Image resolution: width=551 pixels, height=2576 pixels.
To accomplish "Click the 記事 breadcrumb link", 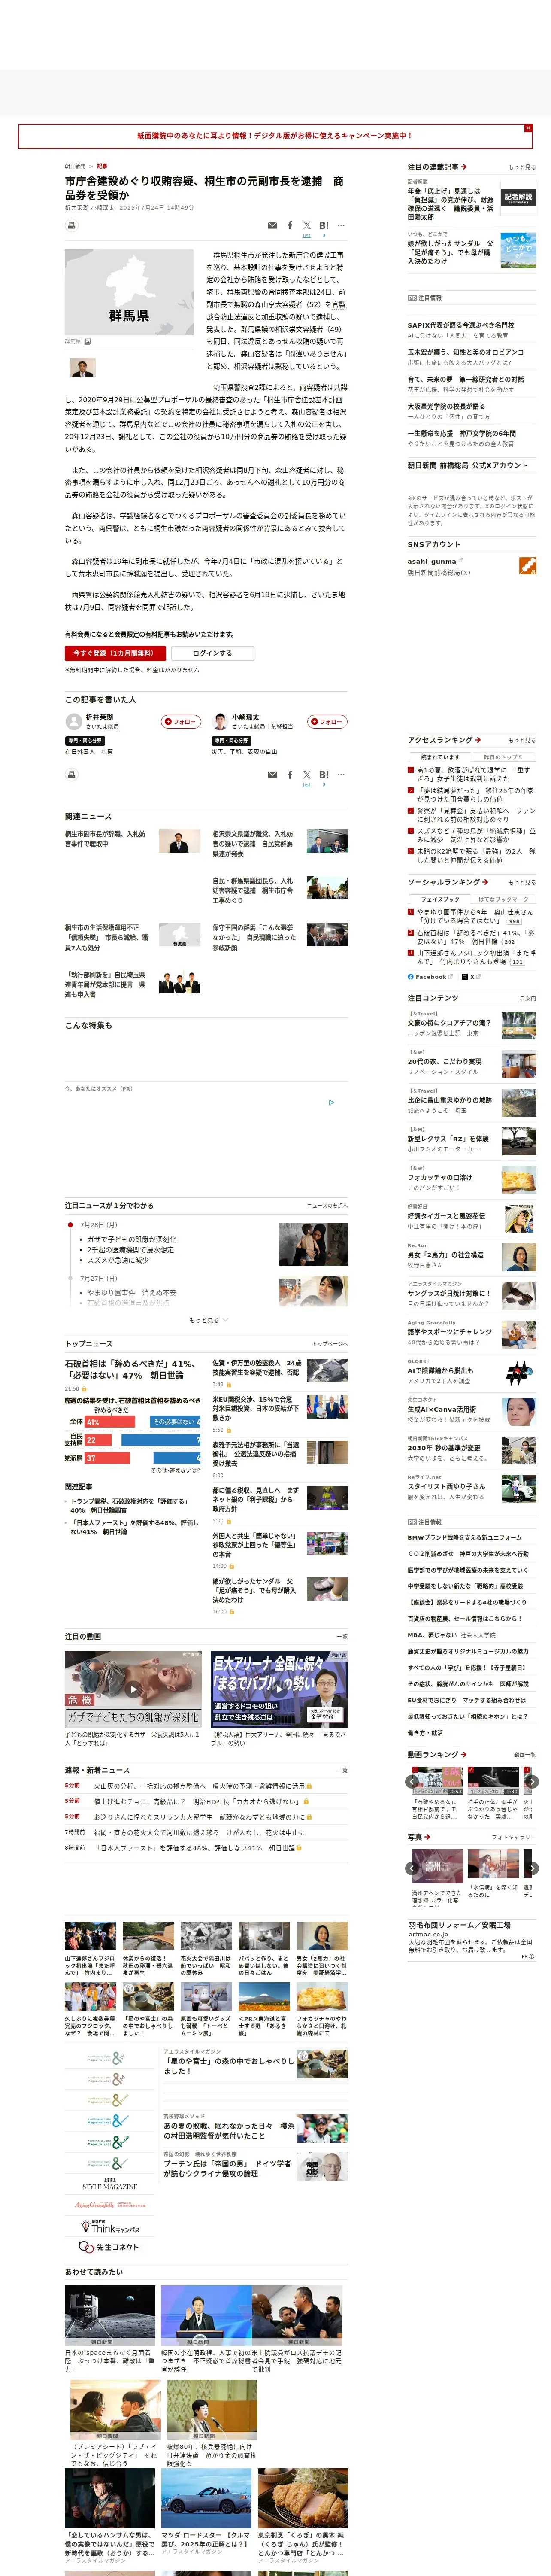I will pos(102,166).
